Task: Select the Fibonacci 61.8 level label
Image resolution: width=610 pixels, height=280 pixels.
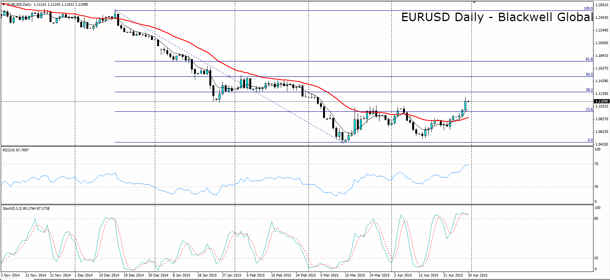Action: point(589,59)
